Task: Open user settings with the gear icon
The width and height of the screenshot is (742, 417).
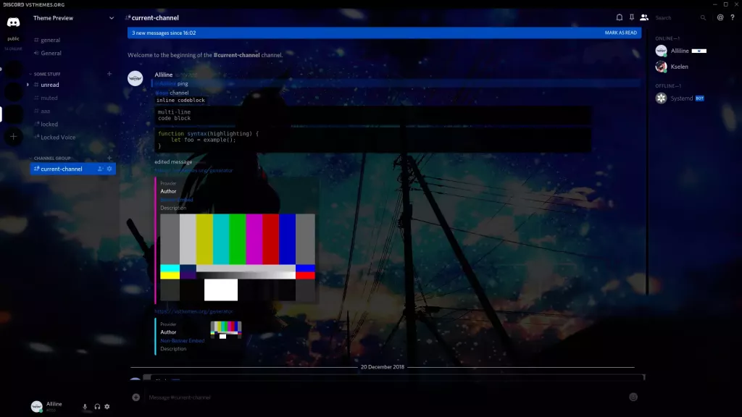Action: coord(107,407)
